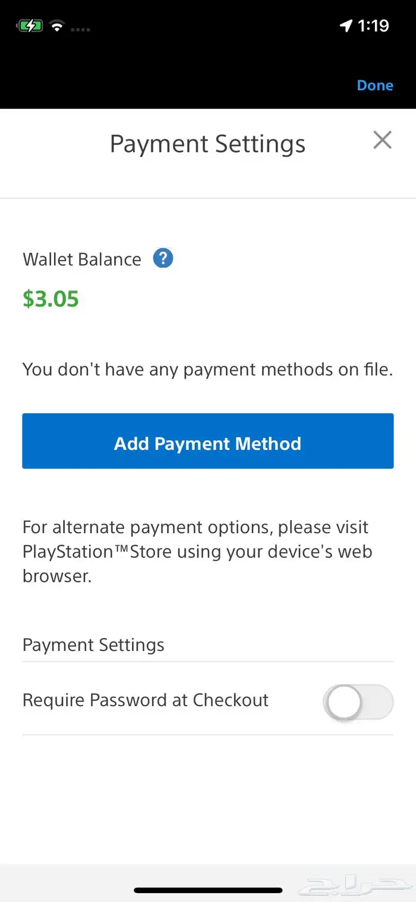Tap the blue Done link
This screenshot has height=902, width=416.
pos(375,85)
